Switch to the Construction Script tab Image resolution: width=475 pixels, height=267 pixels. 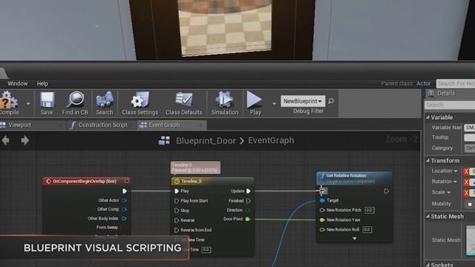pyautogui.click(x=102, y=125)
